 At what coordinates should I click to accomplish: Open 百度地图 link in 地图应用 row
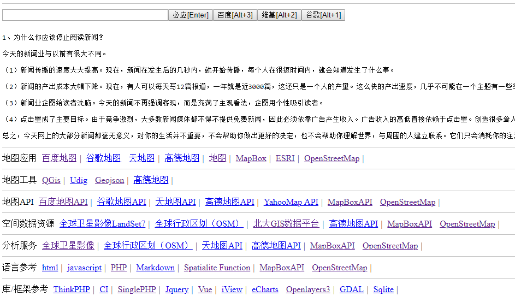coord(59,158)
